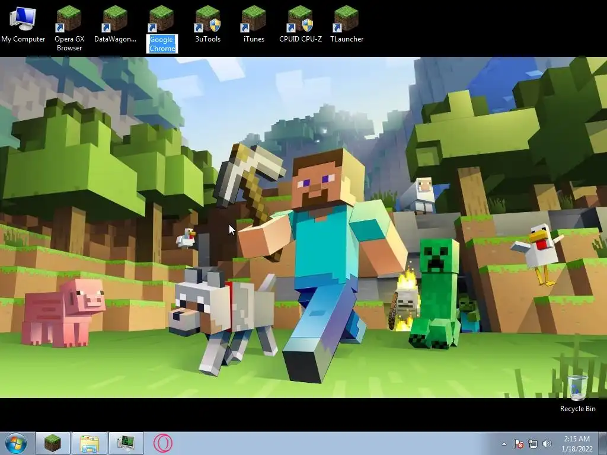Open Windows Explorer from the taskbar

point(90,443)
